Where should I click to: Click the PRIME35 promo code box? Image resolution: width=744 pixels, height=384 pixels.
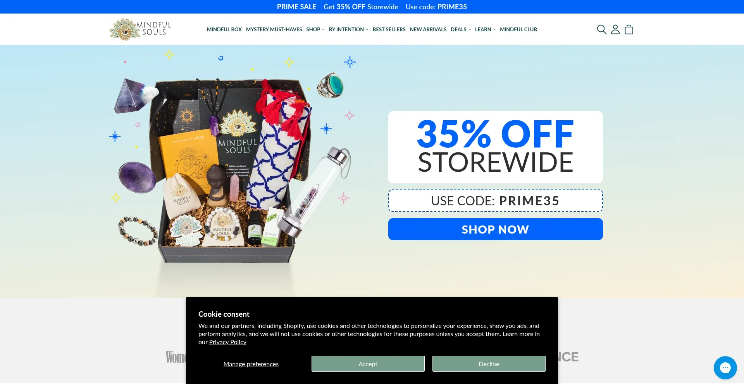(496, 201)
